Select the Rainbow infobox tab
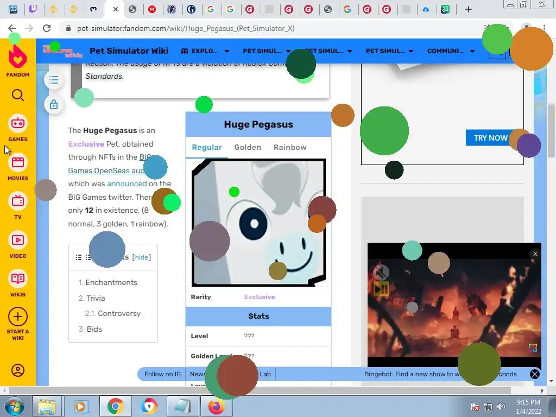The height and width of the screenshot is (417, 556). pyautogui.click(x=290, y=147)
